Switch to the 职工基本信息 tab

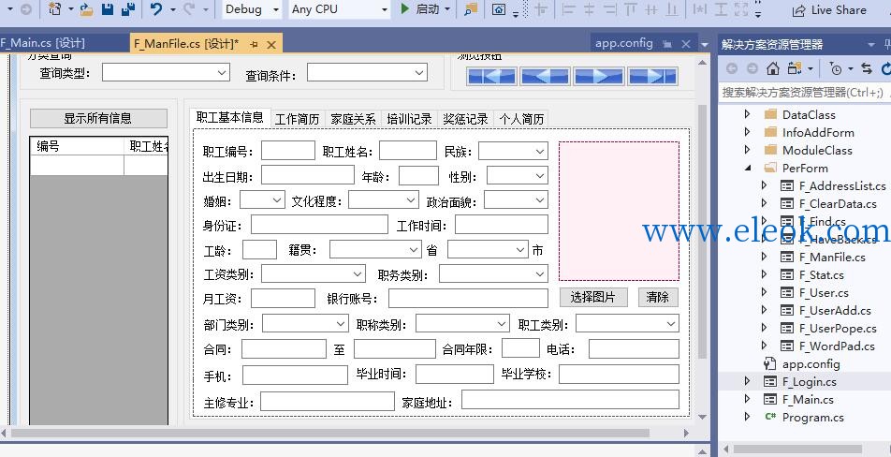[x=229, y=117]
